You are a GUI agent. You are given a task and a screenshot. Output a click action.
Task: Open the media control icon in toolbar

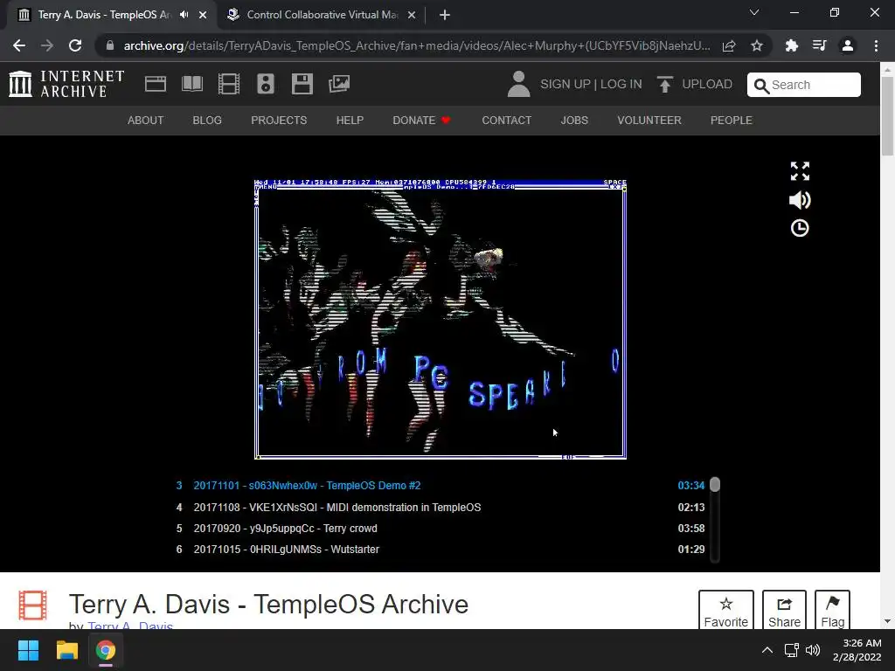click(x=819, y=45)
